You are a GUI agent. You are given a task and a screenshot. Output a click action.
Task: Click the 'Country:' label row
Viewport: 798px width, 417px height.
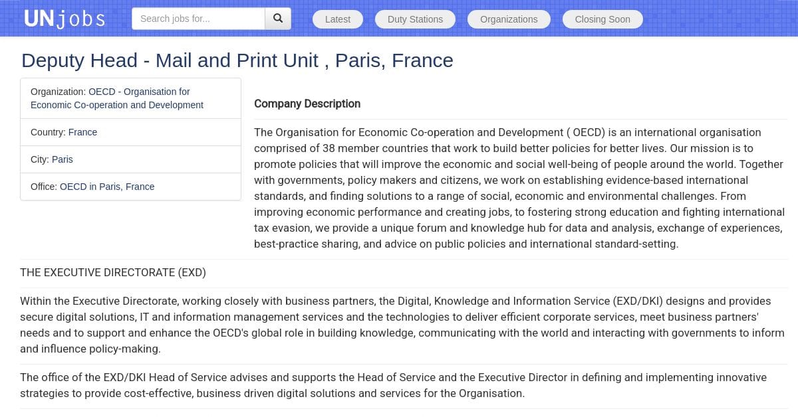pos(130,132)
